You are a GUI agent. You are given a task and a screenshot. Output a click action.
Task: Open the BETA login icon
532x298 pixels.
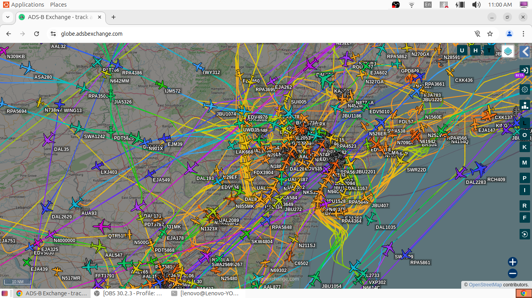(x=525, y=70)
